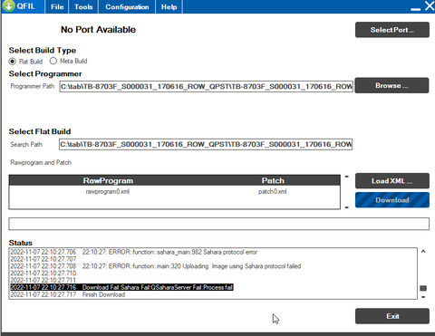Click the Load XML button

(x=392, y=181)
